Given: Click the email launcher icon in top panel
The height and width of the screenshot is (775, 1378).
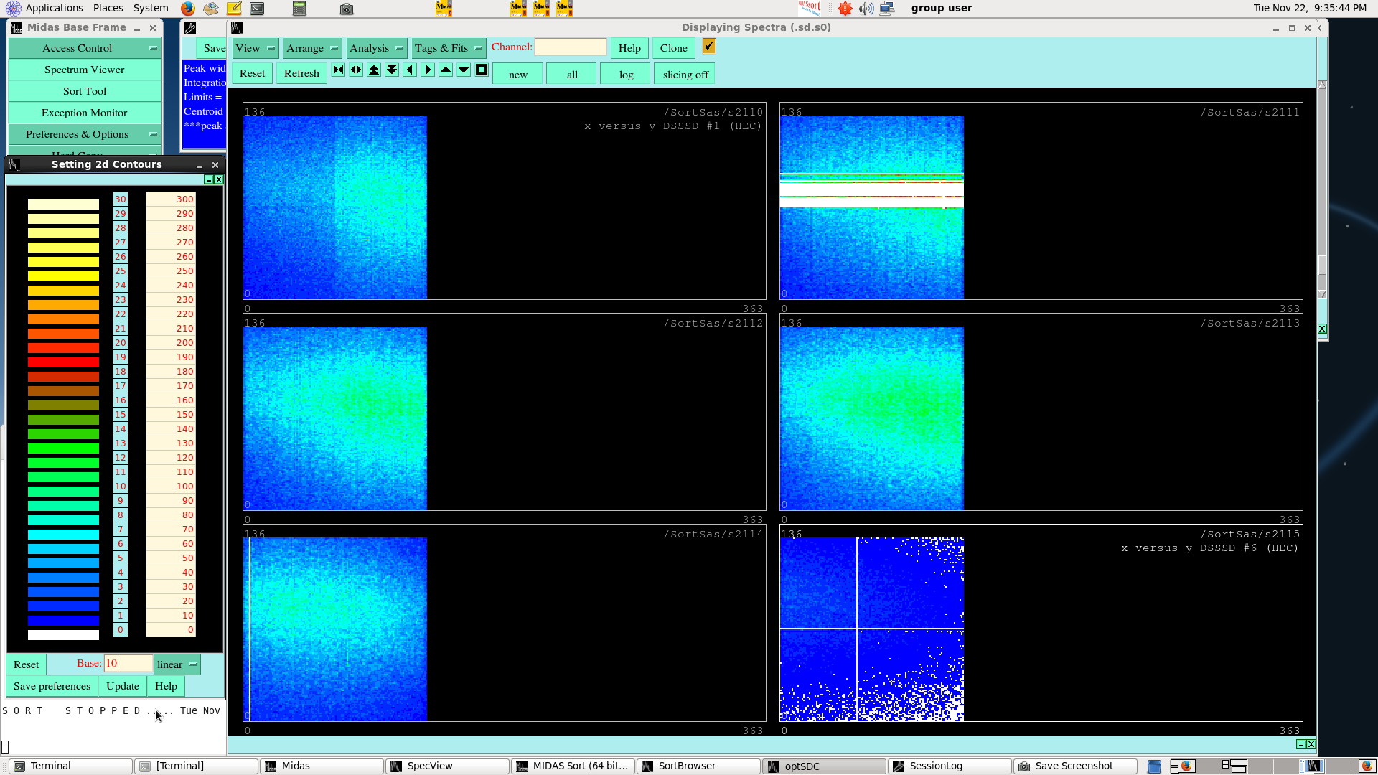Looking at the screenshot, I should click(210, 9).
